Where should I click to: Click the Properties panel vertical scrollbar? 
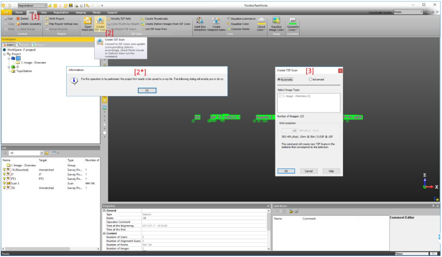pyautogui.click(x=268, y=229)
